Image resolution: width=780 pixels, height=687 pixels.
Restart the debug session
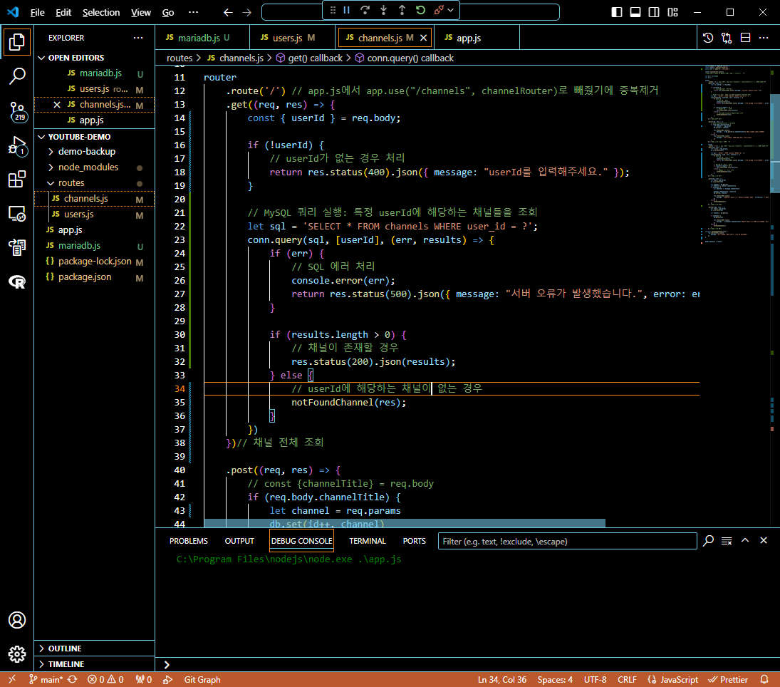[x=420, y=10]
